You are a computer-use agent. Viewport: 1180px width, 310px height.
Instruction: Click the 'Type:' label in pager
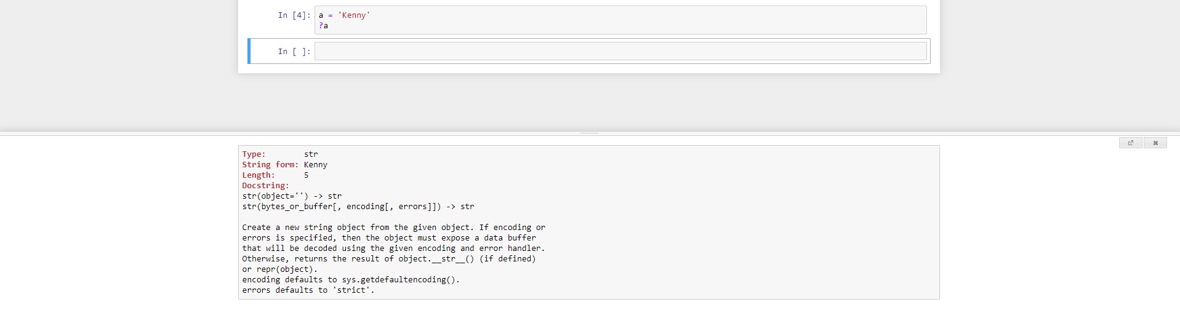pyautogui.click(x=254, y=154)
